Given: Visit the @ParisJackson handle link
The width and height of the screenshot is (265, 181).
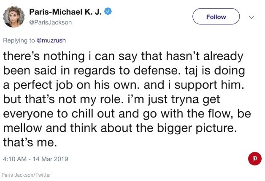Looking at the screenshot, I should (x=50, y=22).
